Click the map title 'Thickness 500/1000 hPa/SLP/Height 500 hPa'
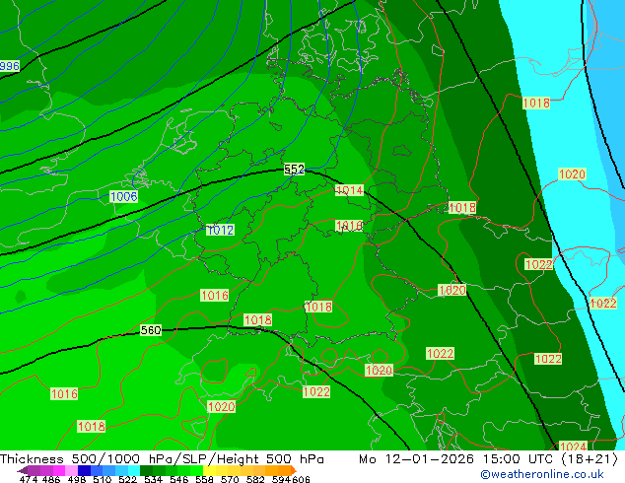Image resolution: width=625 pixels, height=483 pixels. [162, 459]
